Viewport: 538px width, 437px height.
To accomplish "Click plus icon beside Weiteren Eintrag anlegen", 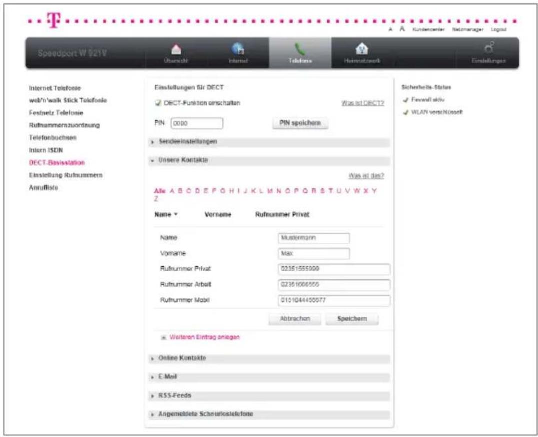I will tap(164, 338).
